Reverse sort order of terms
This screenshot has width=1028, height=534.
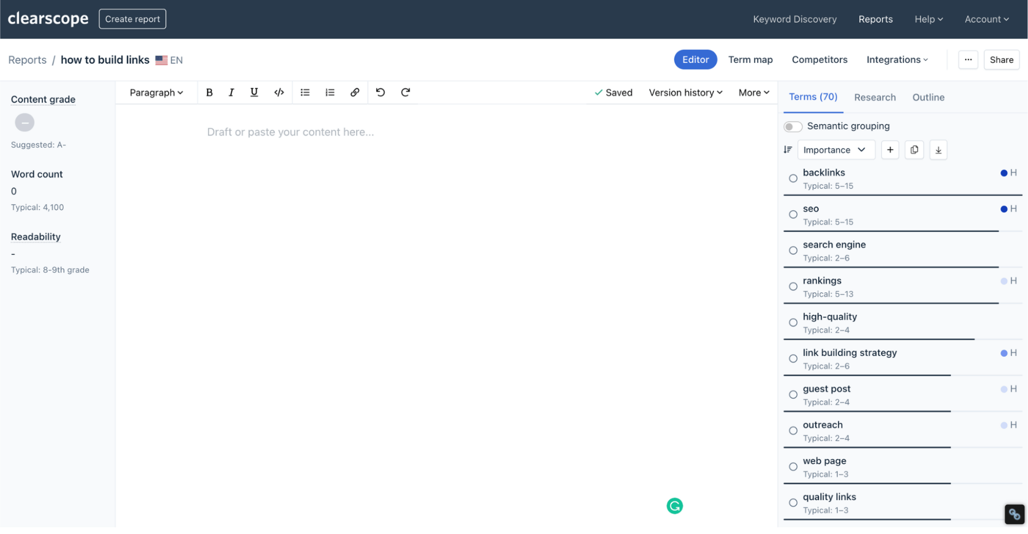[788, 150]
